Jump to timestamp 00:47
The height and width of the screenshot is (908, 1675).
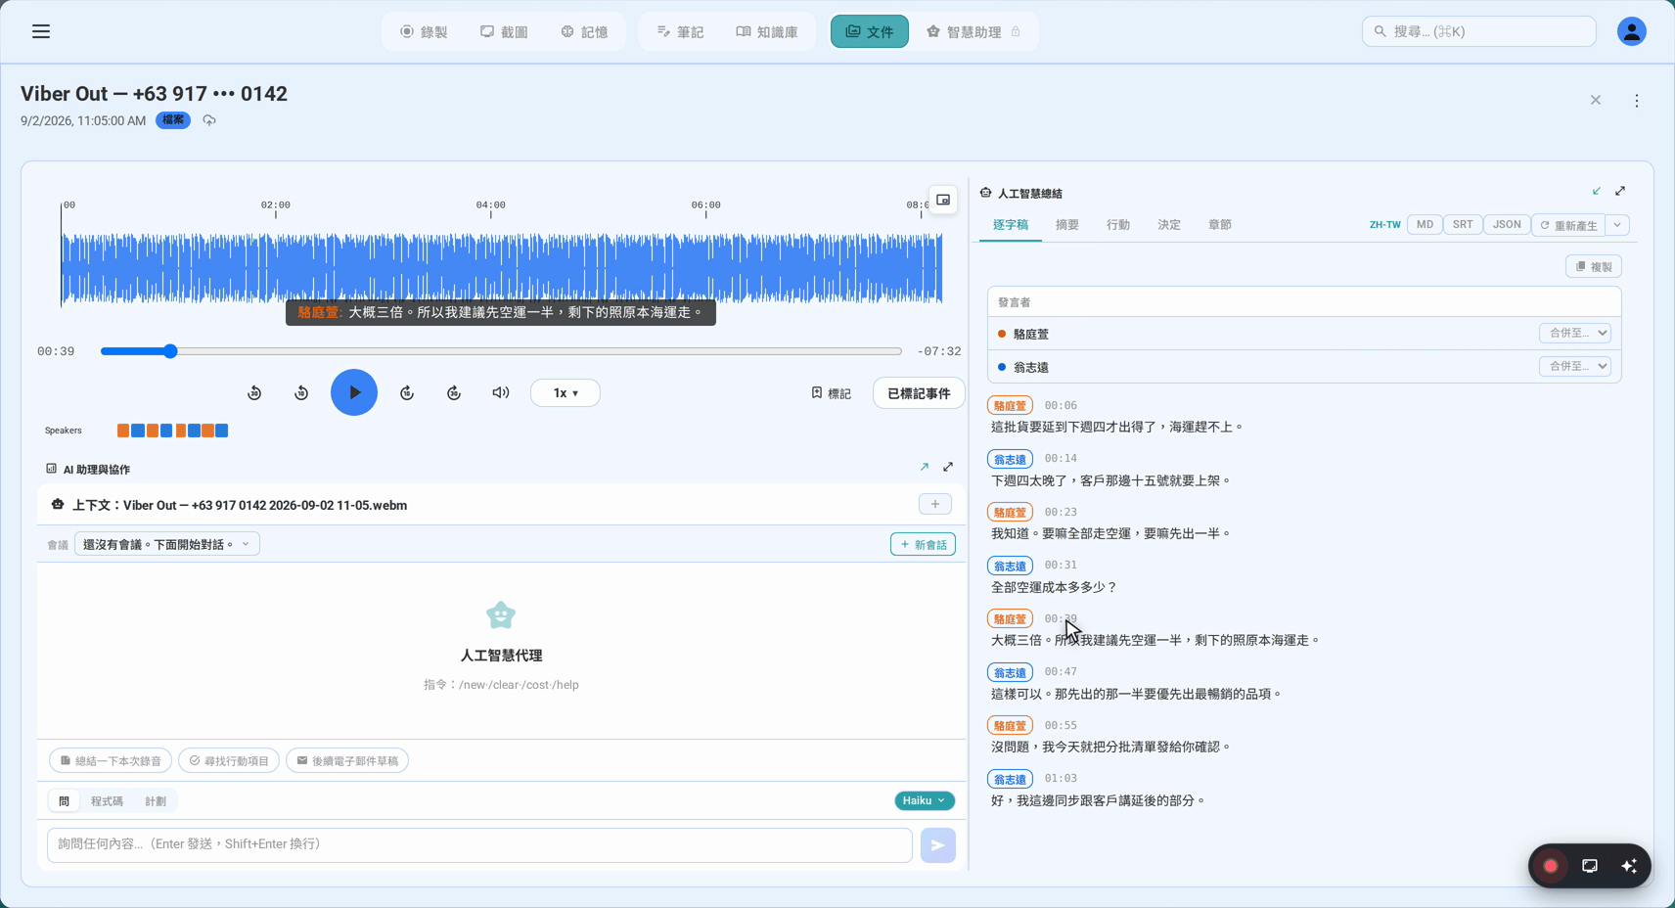1061,671
